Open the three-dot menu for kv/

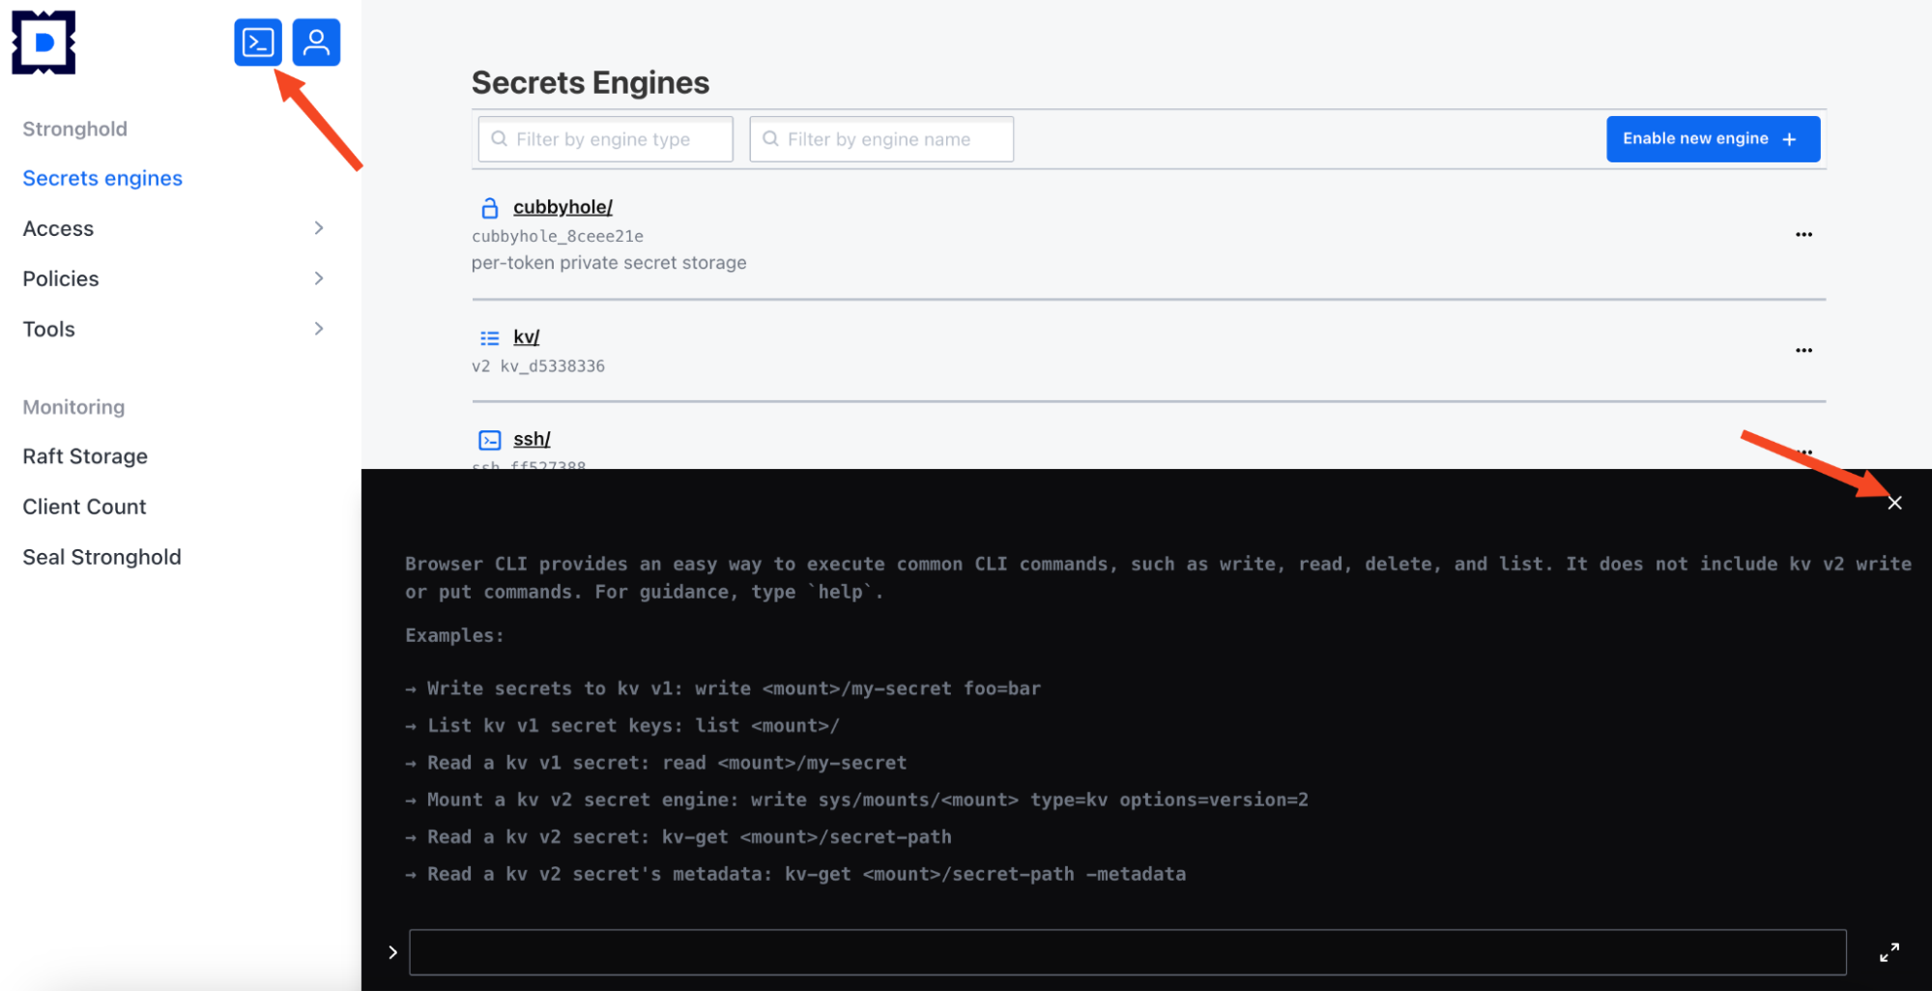(1803, 351)
